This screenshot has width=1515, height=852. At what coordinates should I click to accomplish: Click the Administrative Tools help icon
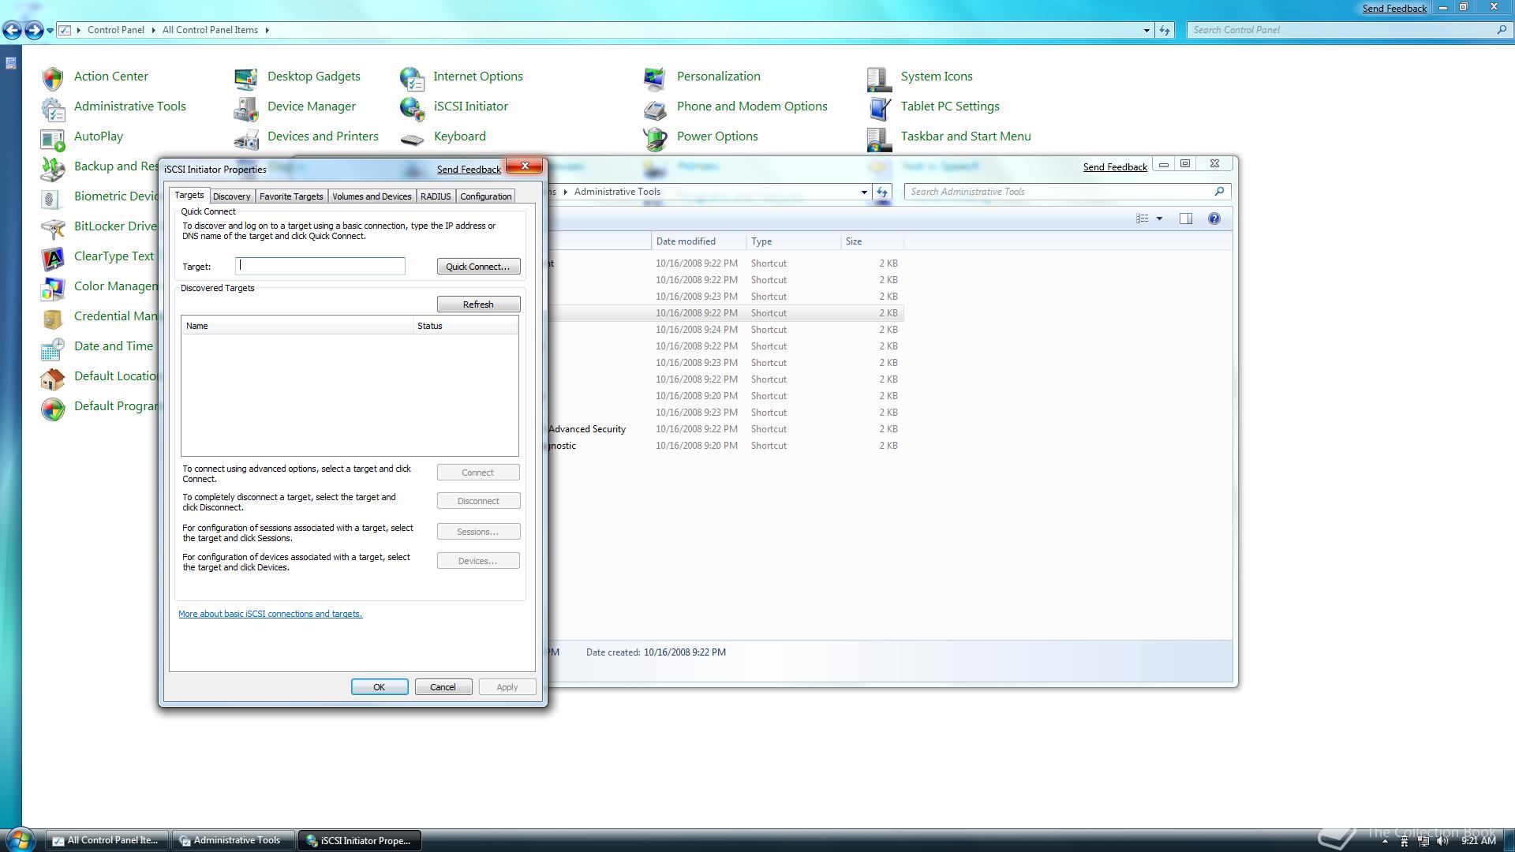click(1214, 219)
